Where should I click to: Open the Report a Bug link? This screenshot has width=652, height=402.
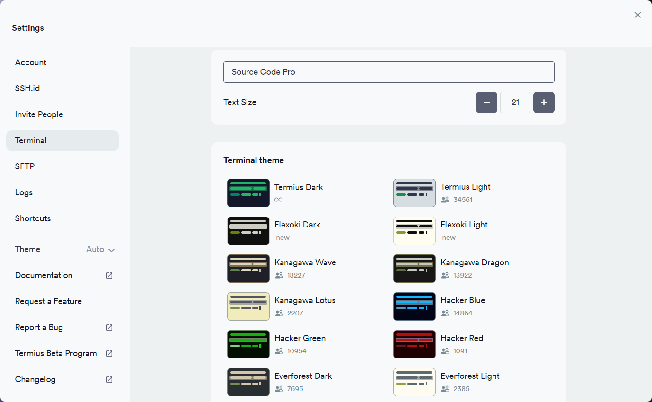coord(62,327)
